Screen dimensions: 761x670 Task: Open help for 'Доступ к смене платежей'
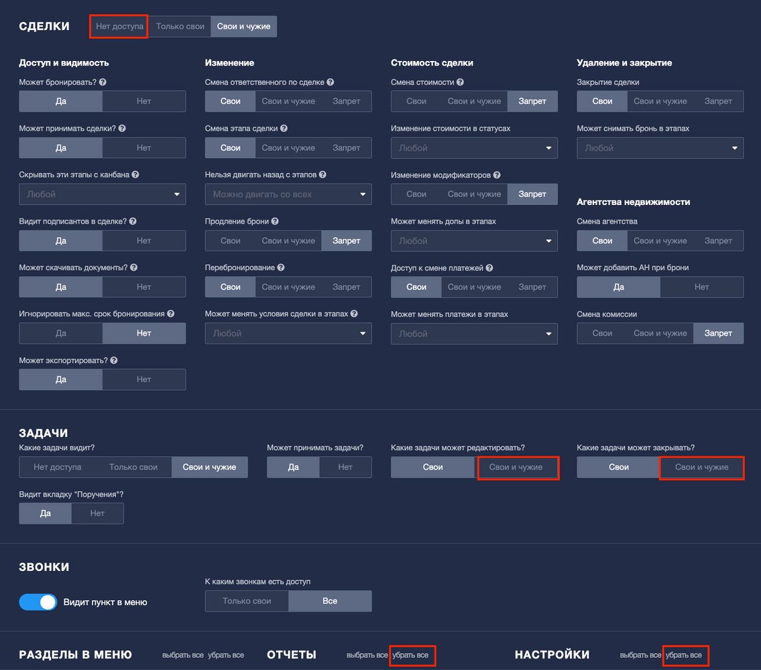tap(489, 267)
